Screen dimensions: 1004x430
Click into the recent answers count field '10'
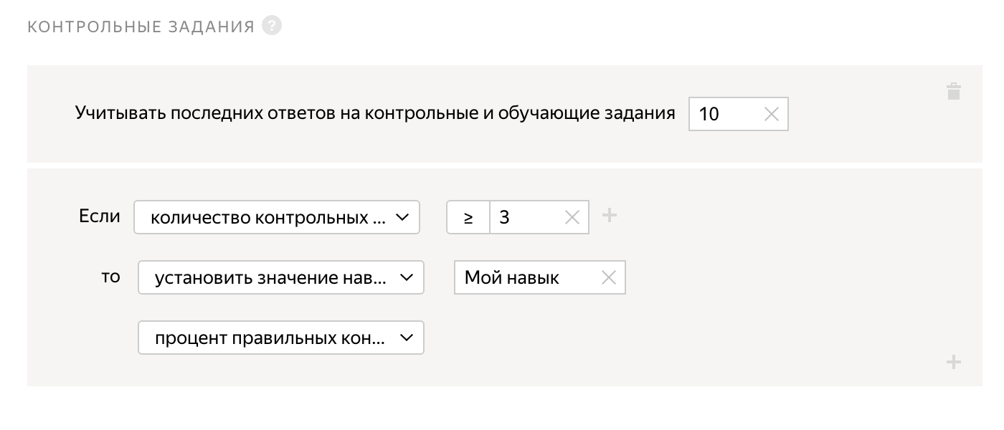724,114
